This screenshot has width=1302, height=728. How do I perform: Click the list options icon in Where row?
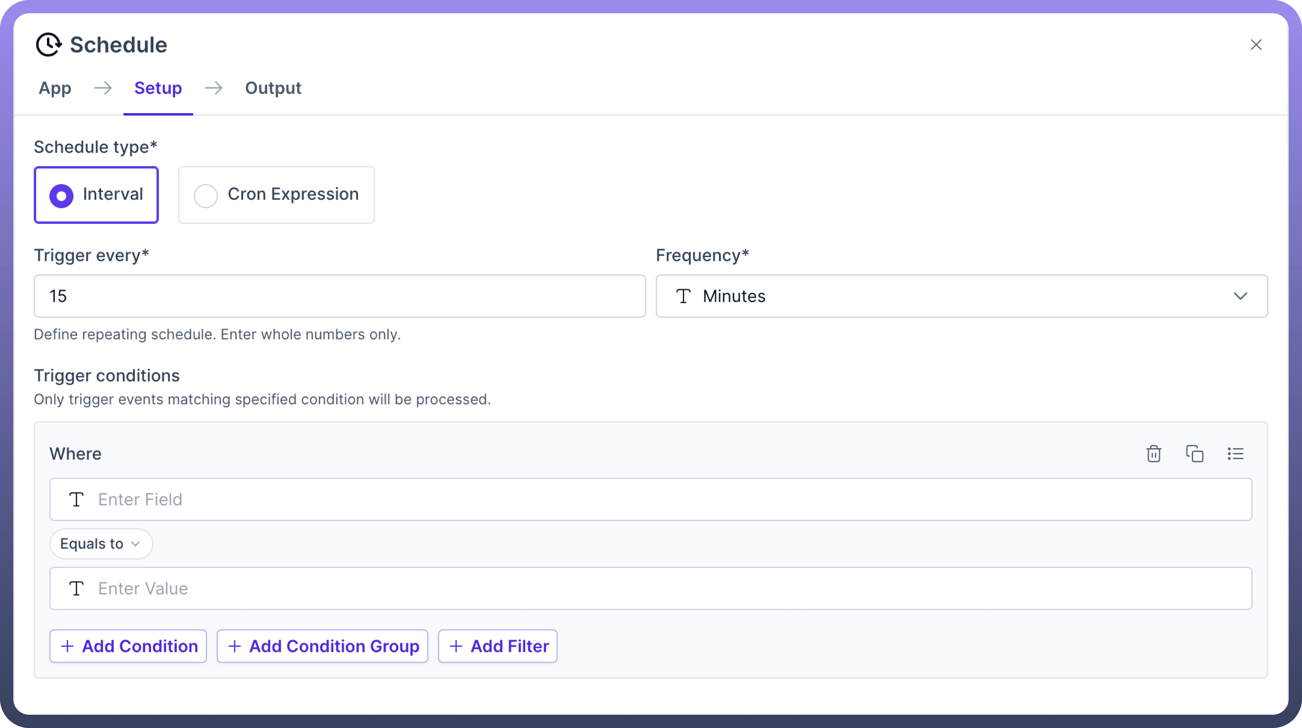point(1235,453)
